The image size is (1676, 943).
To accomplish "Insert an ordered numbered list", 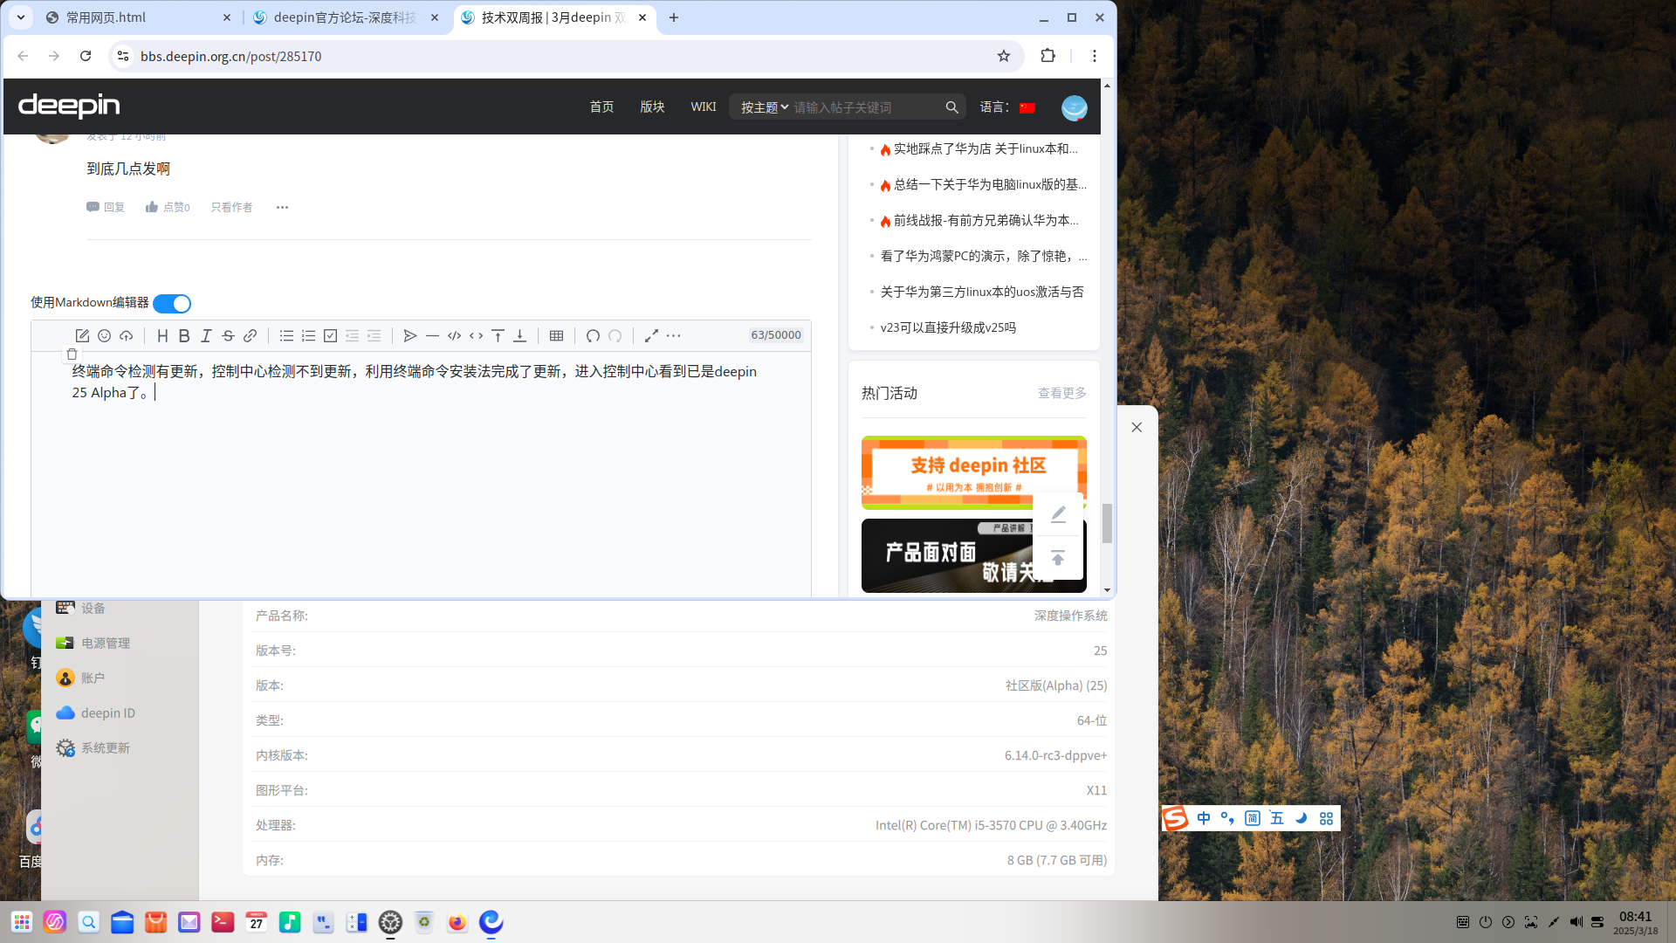I will [x=308, y=335].
